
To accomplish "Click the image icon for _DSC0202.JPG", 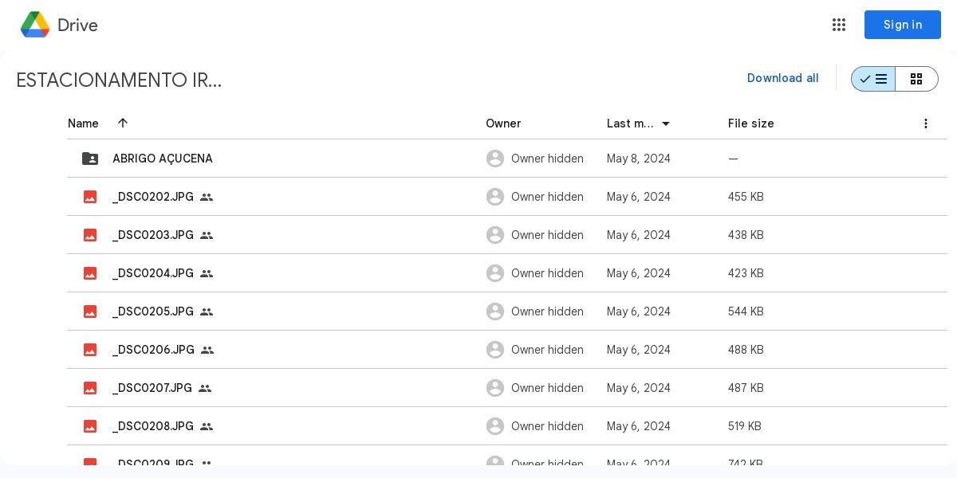I will click(x=90, y=197).
